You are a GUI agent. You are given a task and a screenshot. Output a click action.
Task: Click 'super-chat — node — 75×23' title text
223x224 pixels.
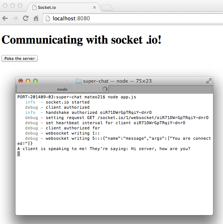(x=117, y=81)
